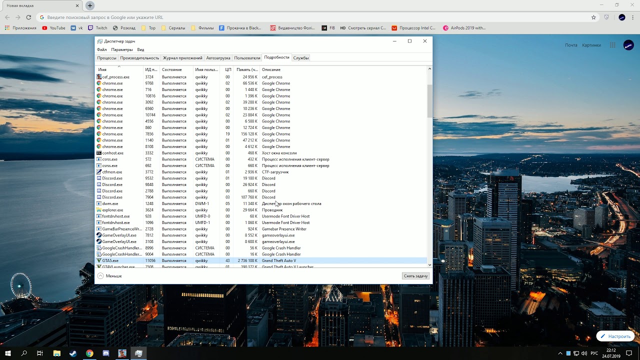Open the YouTube bookmark
The width and height of the screenshot is (640, 360).
pos(54,28)
